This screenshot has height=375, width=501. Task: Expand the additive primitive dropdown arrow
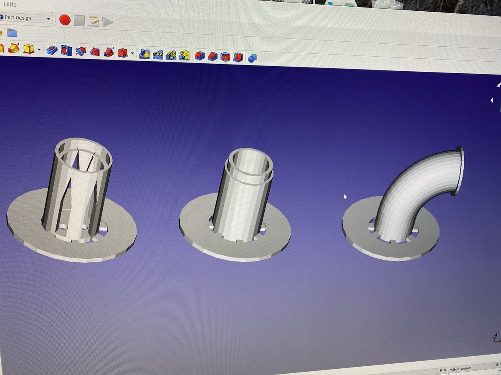pyautogui.click(x=39, y=50)
